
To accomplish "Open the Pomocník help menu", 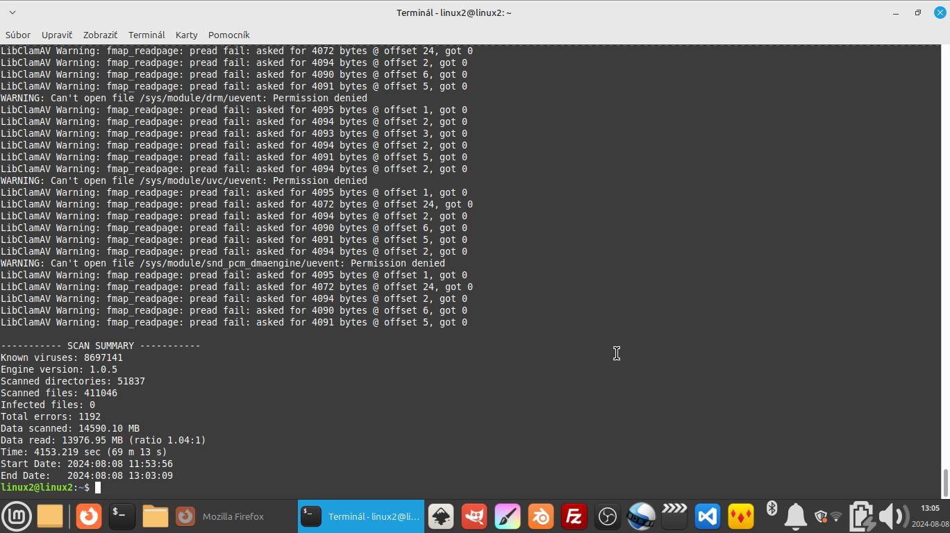I will 228,35.
